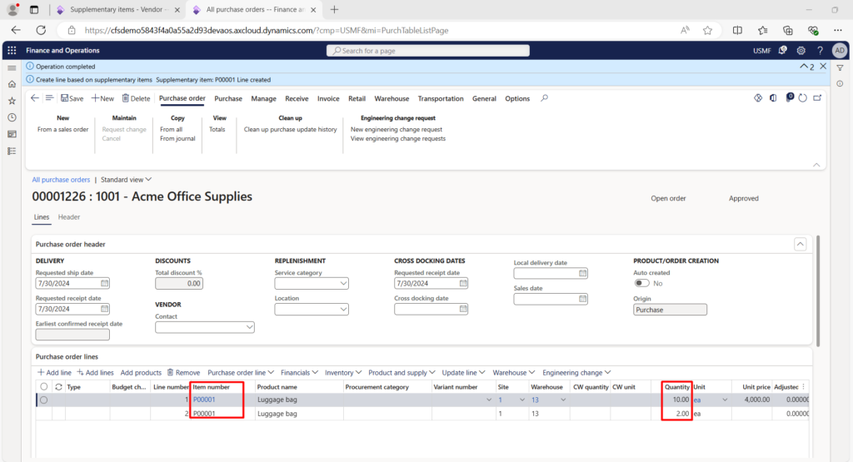The image size is (853, 462).
Task: Click Remove button in lines toolbar
Action: coord(183,373)
